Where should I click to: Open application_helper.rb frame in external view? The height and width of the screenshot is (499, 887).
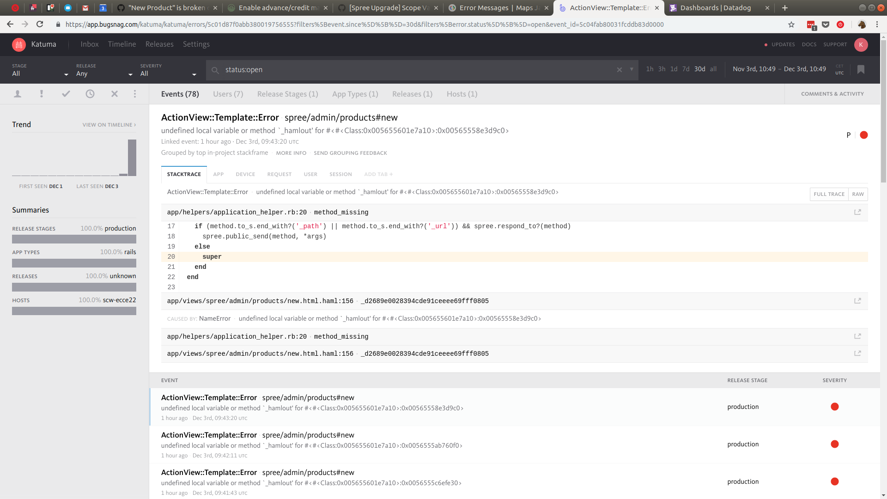(858, 212)
